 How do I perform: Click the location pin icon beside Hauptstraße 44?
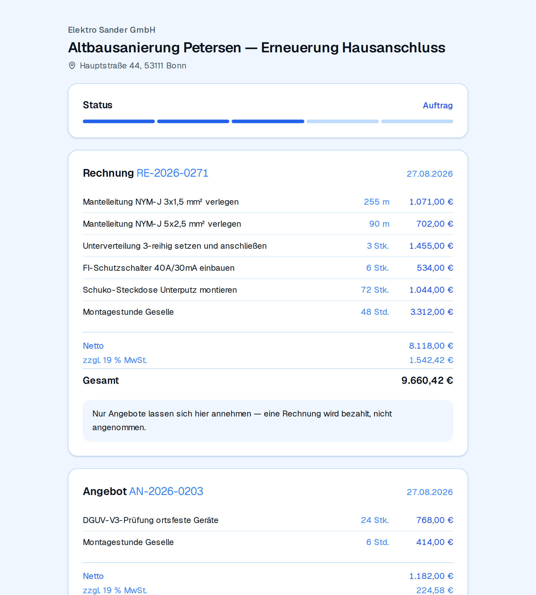click(x=72, y=65)
